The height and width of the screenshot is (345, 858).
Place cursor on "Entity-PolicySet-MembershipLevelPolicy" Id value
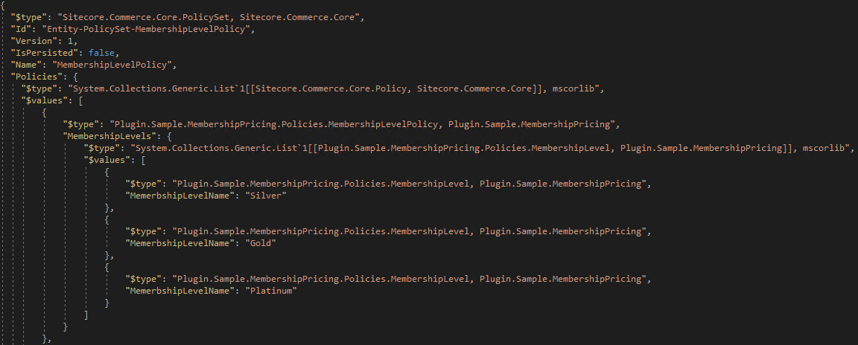click(x=144, y=30)
